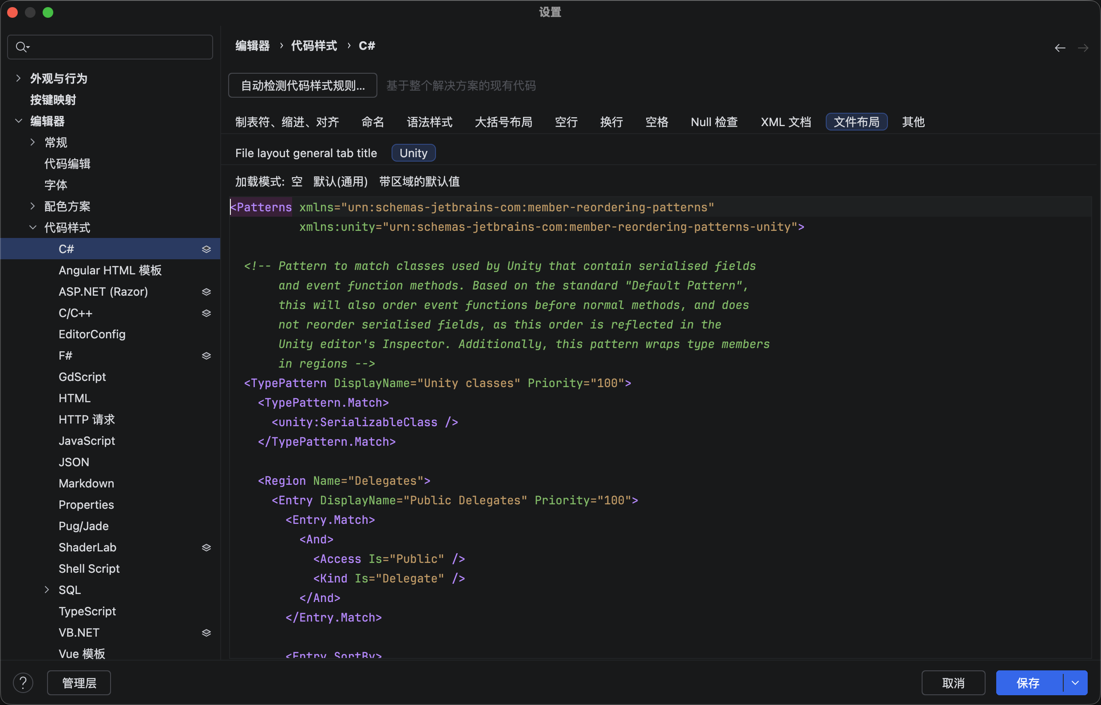Click the layer icon next to VB.NET
Screen dimensions: 1101x705
pyautogui.click(x=206, y=633)
